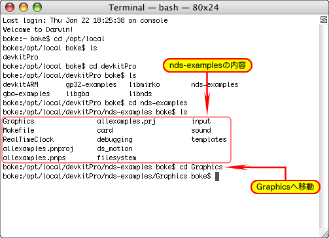Click 'gp32-examples' in the listing
Image resolution: width=329 pixels, height=238 pixels.
pos(91,84)
